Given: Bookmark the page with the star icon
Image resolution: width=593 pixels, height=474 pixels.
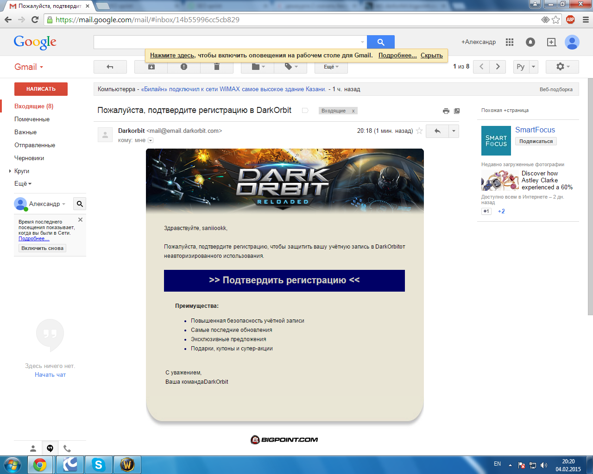Looking at the screenshot, I should click(x=556, y=19).
